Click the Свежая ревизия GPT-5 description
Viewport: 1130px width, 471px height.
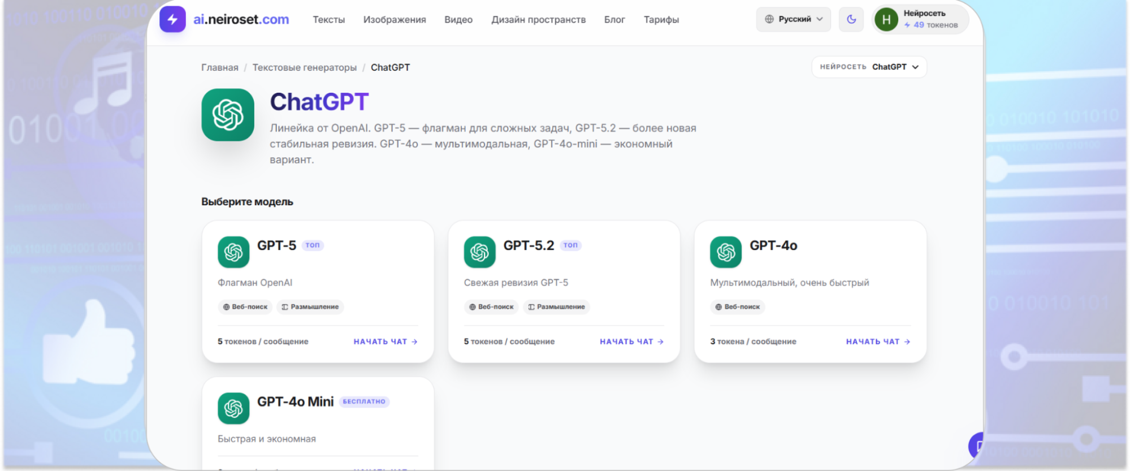tap(516, 283)
